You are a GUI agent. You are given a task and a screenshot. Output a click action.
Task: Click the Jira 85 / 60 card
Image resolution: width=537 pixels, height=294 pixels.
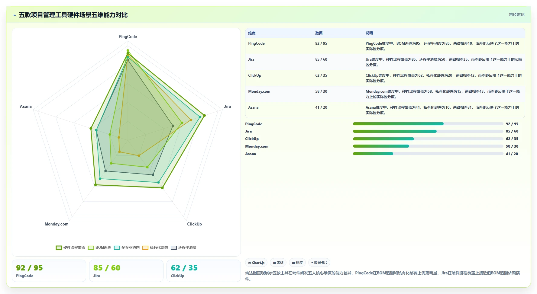pos(126,271)
